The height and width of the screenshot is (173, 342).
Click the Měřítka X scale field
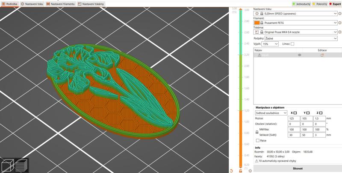[x=294, y=130]
